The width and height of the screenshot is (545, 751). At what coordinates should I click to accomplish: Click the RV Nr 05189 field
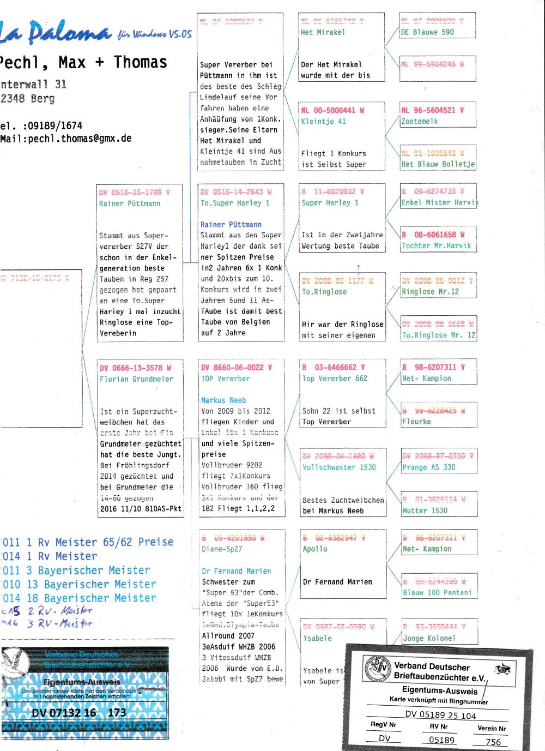click(441, 740)
